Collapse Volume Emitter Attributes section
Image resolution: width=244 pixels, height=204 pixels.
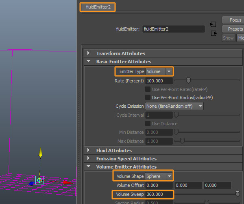coord(88,166)
